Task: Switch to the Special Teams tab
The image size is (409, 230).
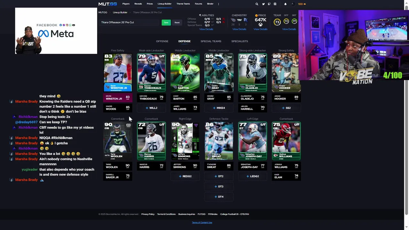Action: 211,41
